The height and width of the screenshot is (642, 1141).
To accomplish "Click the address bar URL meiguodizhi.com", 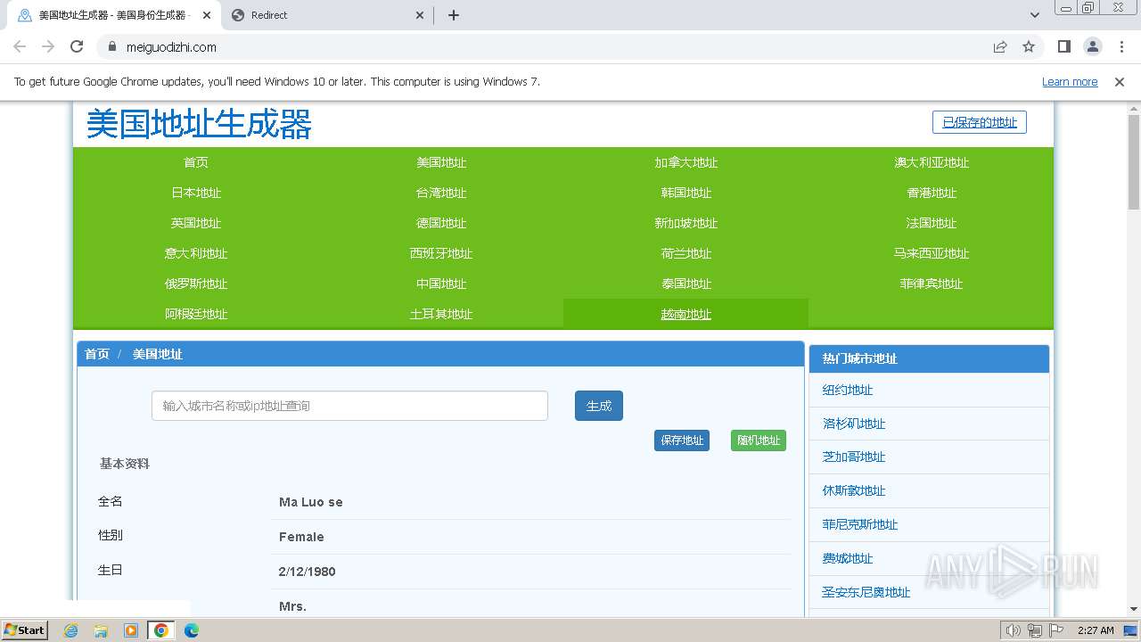I will (171, 47).
